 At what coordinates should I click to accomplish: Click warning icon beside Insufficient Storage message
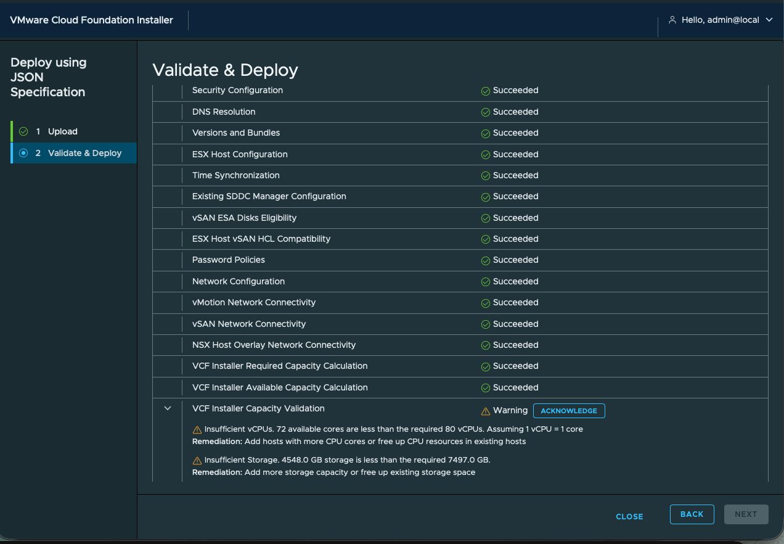tap(197, 460)
